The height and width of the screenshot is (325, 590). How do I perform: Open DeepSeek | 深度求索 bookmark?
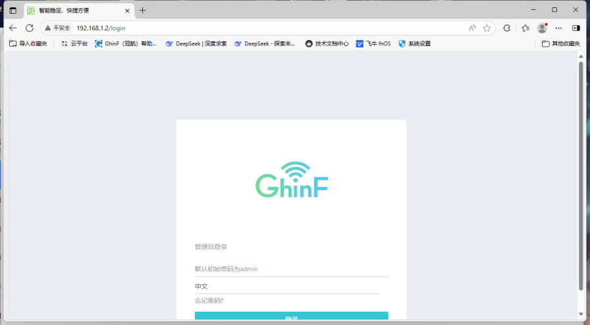click(x=196, y=43)
